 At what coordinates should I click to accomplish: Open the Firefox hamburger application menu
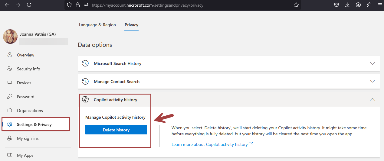(x=380, y=5)
